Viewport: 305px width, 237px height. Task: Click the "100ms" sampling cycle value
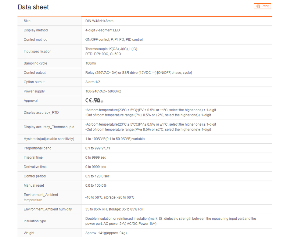pos(91,63)
